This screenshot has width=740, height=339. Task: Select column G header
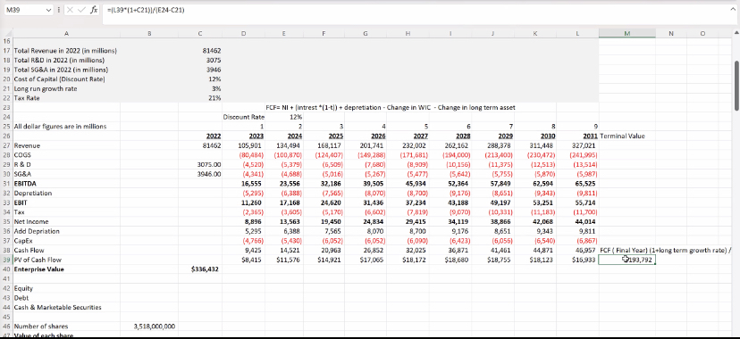tap(366, 33)
